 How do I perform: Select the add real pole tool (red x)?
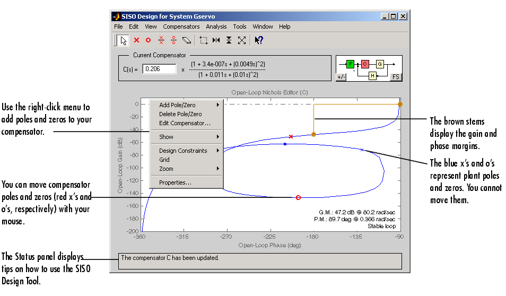[136, 40]
